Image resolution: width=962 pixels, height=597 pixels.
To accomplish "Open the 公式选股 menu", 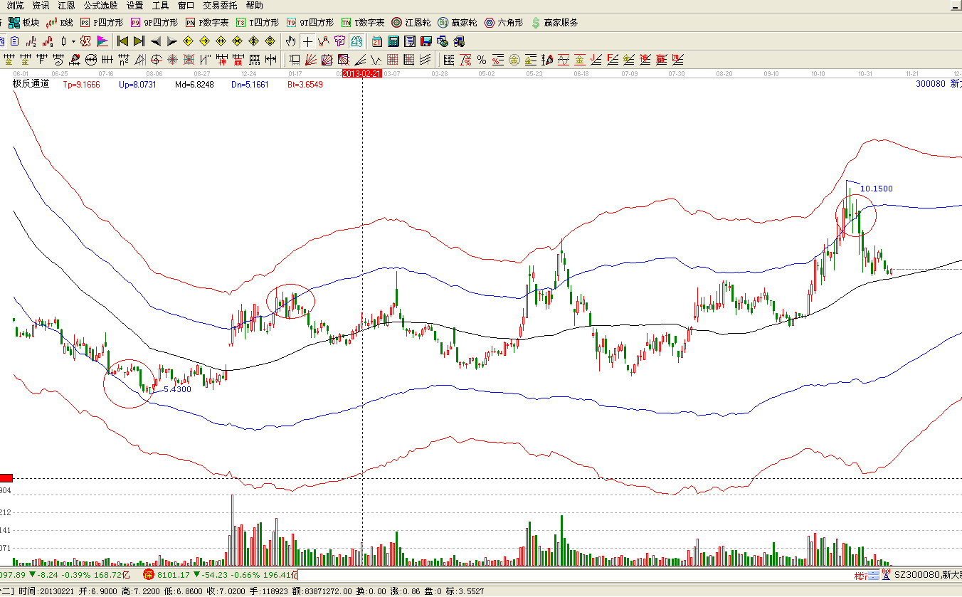I will pos(101,6).
